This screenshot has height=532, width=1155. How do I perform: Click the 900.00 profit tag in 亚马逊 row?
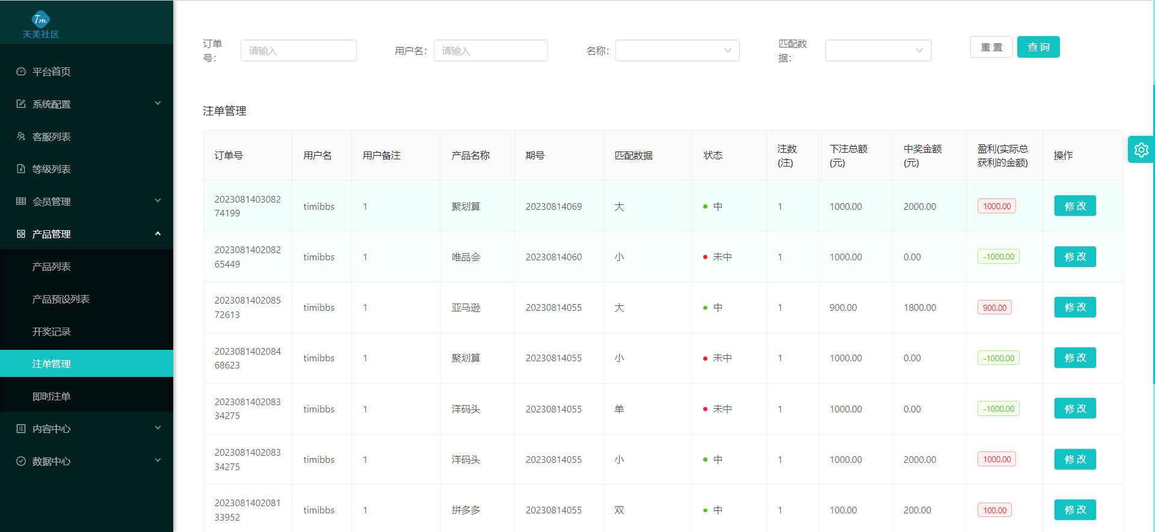tap(994, 307)
